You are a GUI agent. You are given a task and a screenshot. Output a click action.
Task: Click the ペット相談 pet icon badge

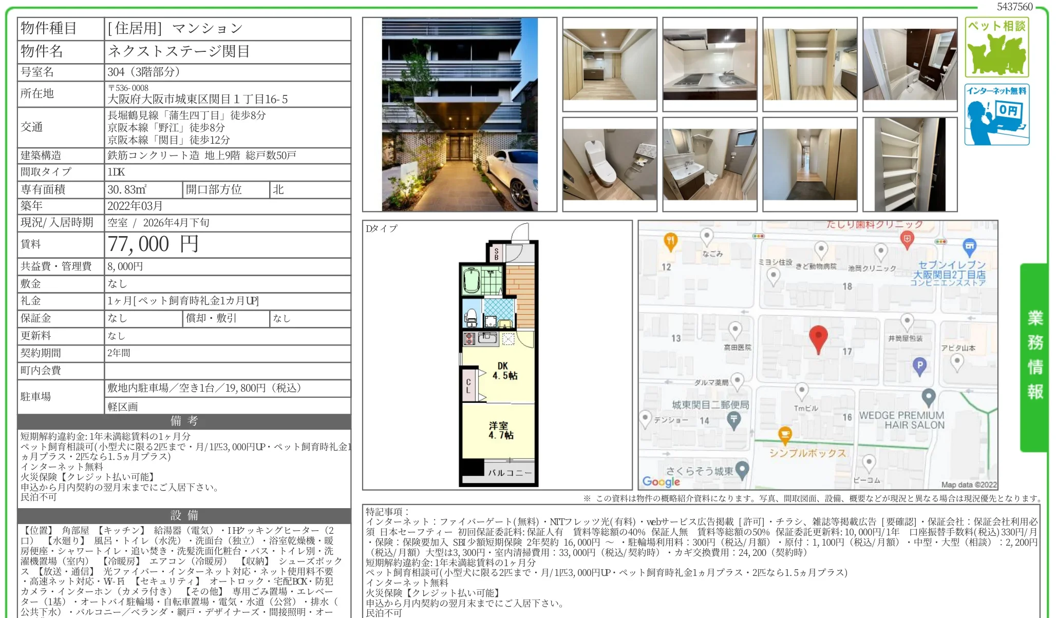(x=996, y=47)
